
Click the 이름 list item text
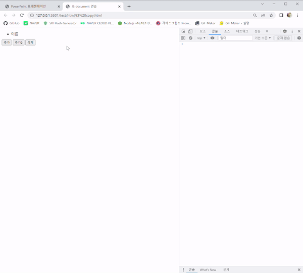(x=15, y=34)
